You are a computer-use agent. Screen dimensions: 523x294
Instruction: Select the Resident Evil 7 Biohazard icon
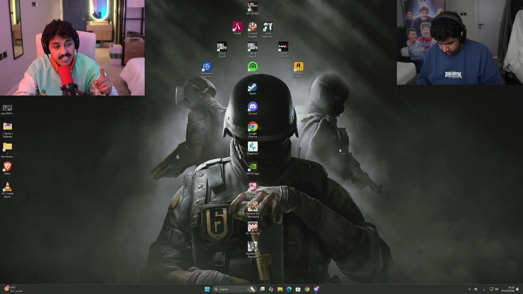click(x=253, y=210)
